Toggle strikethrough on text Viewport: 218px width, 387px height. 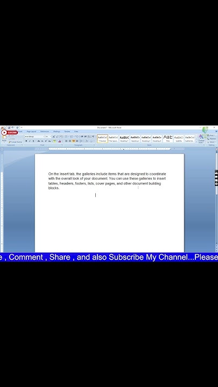tap(39, 141)
